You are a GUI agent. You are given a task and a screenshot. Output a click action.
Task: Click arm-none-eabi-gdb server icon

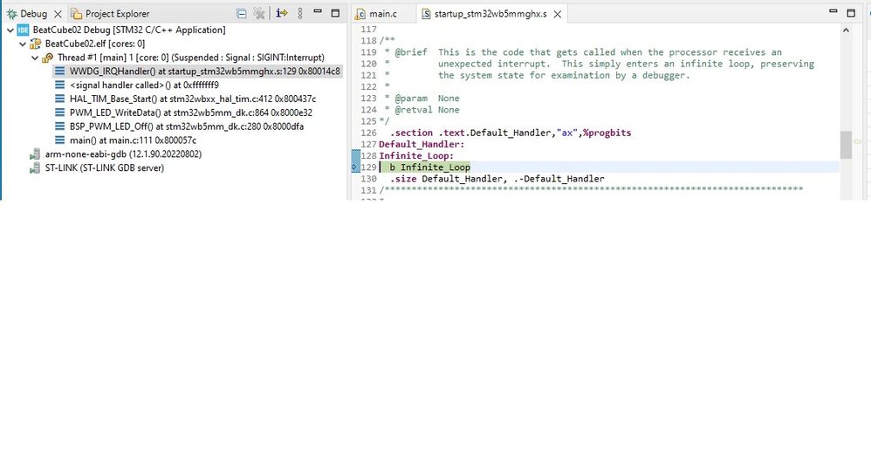click(35, 154)
